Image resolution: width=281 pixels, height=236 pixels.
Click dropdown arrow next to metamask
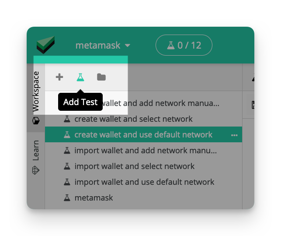128,46
